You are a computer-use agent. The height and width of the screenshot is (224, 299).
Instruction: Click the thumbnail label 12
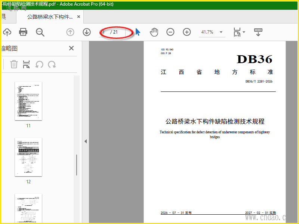[x=28, y=181]
